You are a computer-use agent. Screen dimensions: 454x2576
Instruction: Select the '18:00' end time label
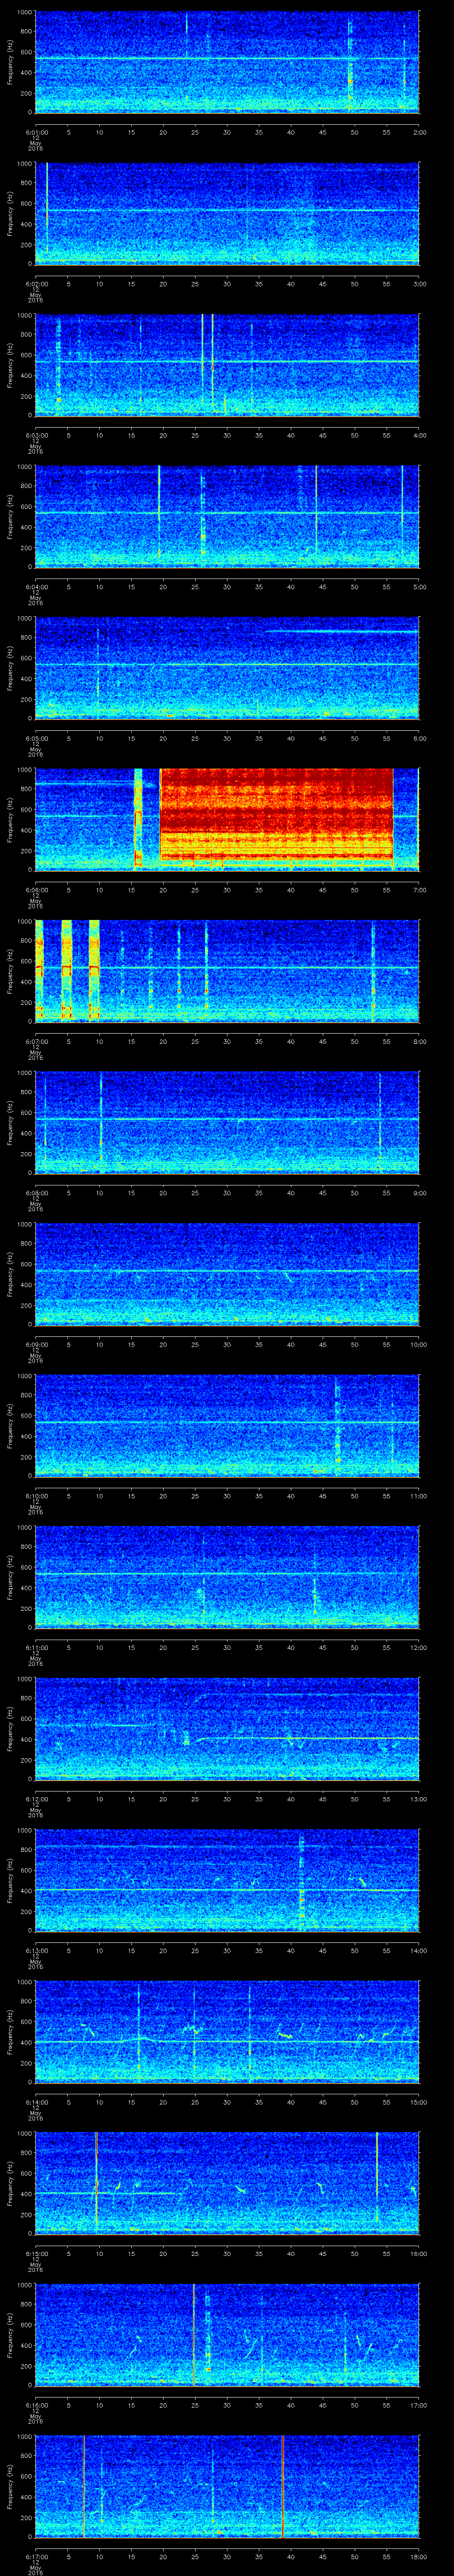click(418, 2556)
